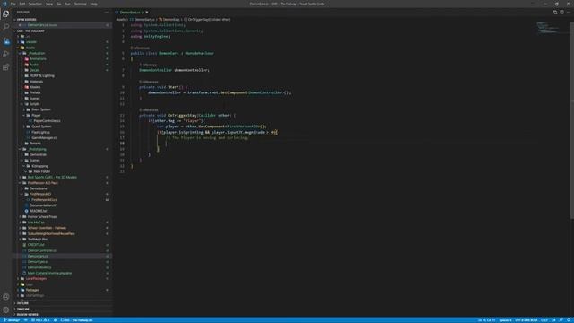
Task: Expand the Horror School Props folder
Action: 42,217
